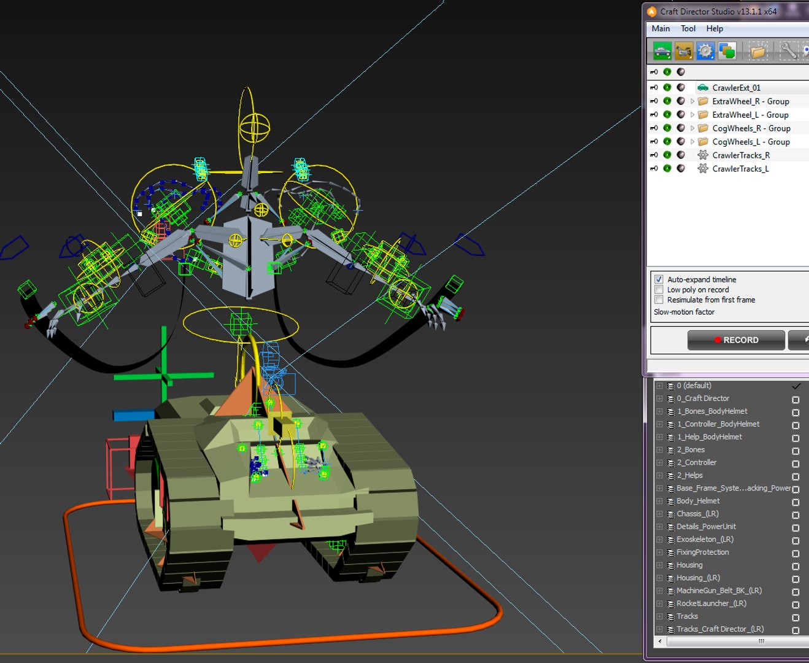The image size is (809, 663).
Task: Open the camera tools toolbar icon
Action: pos(684,50)
